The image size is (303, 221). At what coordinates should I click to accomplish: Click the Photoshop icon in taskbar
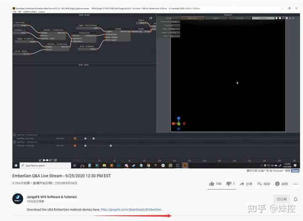119,166
